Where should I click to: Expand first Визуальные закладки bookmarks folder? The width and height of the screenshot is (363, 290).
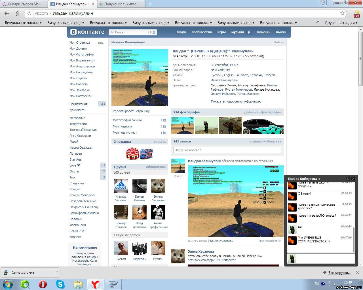point(23,23)
